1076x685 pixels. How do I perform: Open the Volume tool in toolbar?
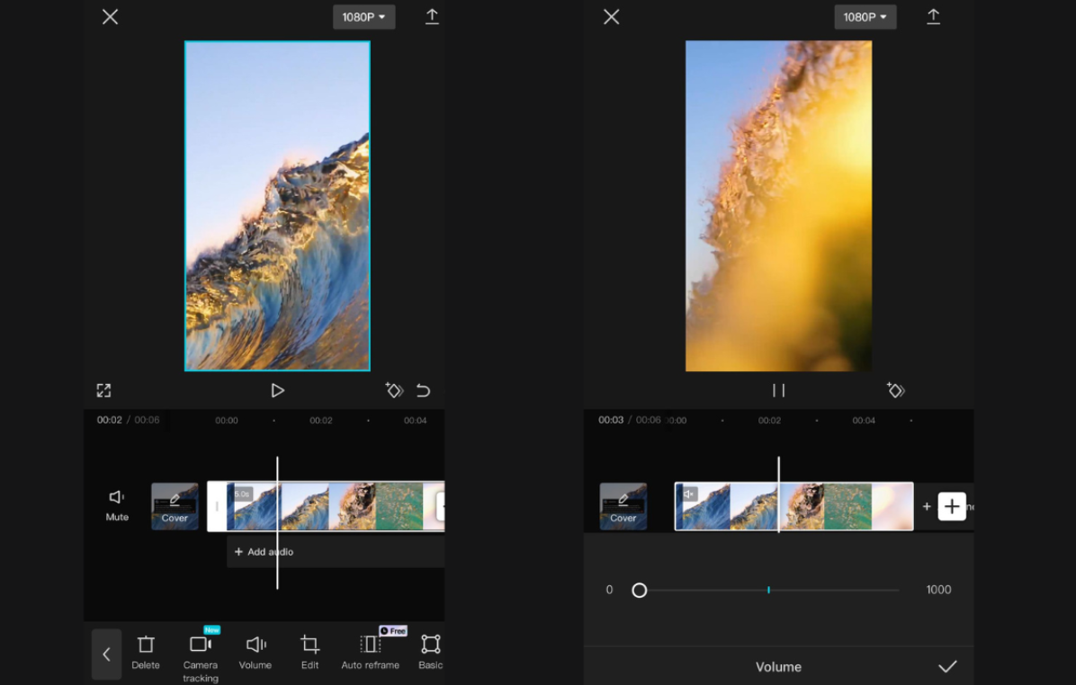256,652
